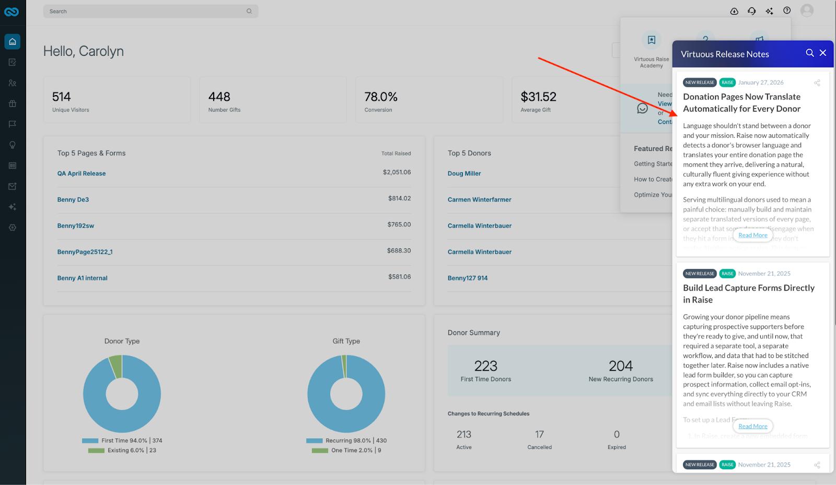Click the download cloud icon in header
The width and height of the screenshot is (836, 485).
point(734,11)
